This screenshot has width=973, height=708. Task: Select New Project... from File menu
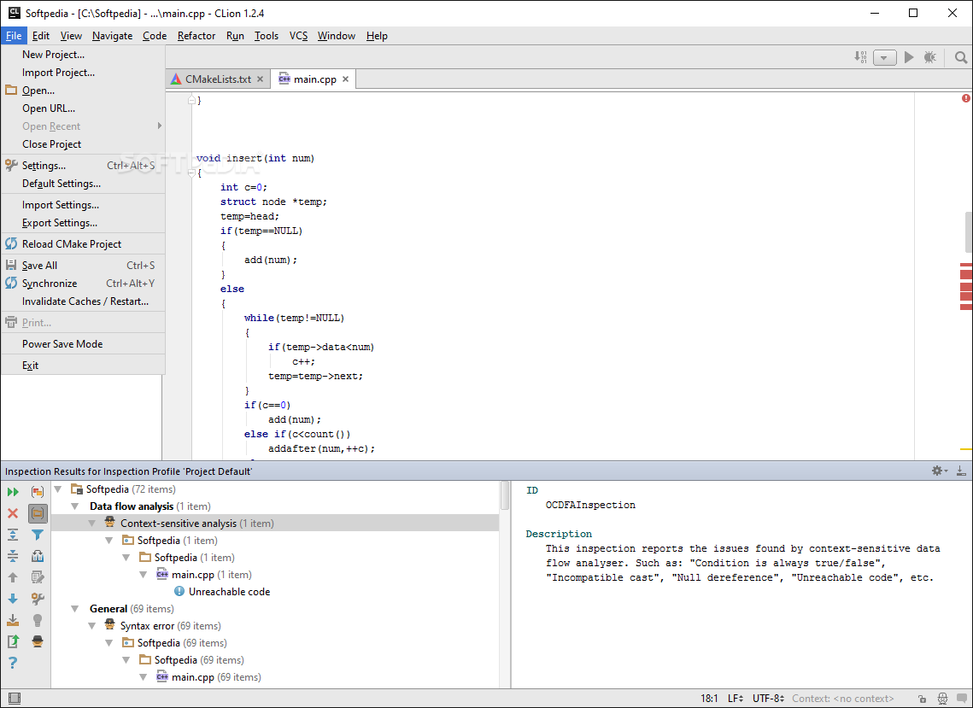[83, 55]
